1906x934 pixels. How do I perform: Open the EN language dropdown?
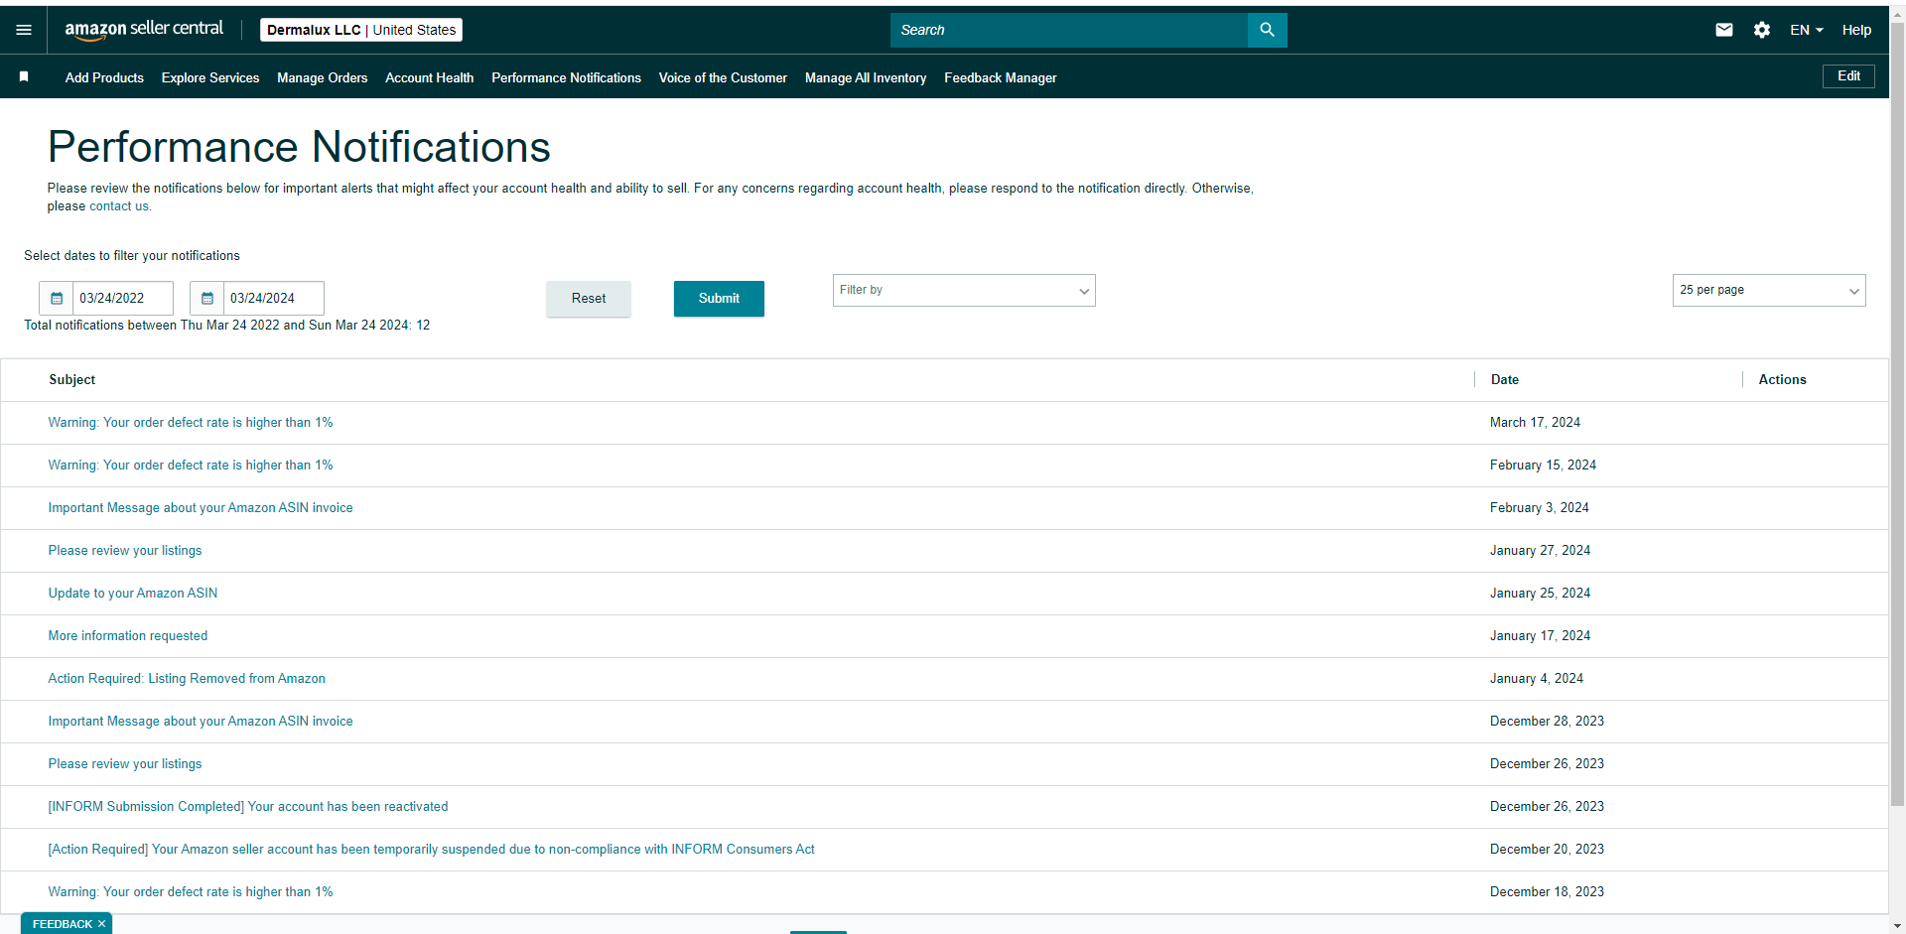(1807, 30)
